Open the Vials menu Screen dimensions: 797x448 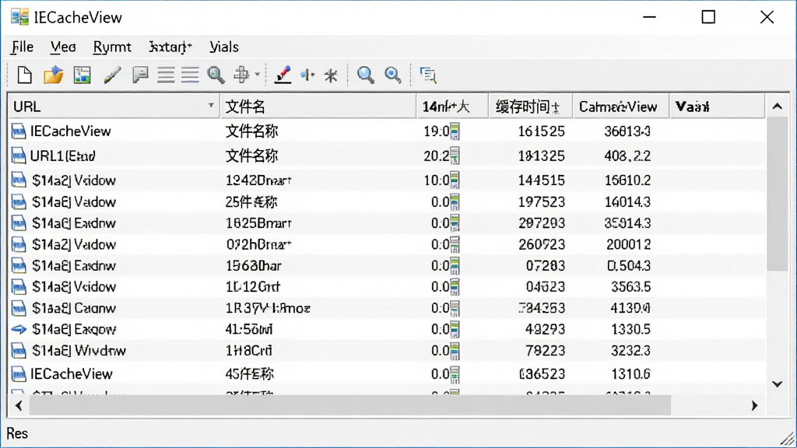click(223, 47)
